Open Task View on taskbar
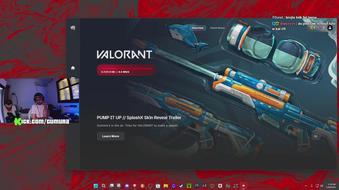Viewport: 339px width, 190px height. (111, 186)
